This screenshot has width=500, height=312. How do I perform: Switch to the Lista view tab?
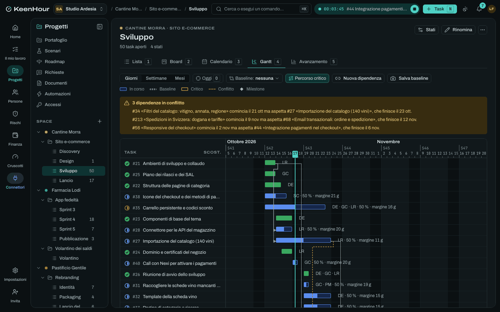click(137, 62)
